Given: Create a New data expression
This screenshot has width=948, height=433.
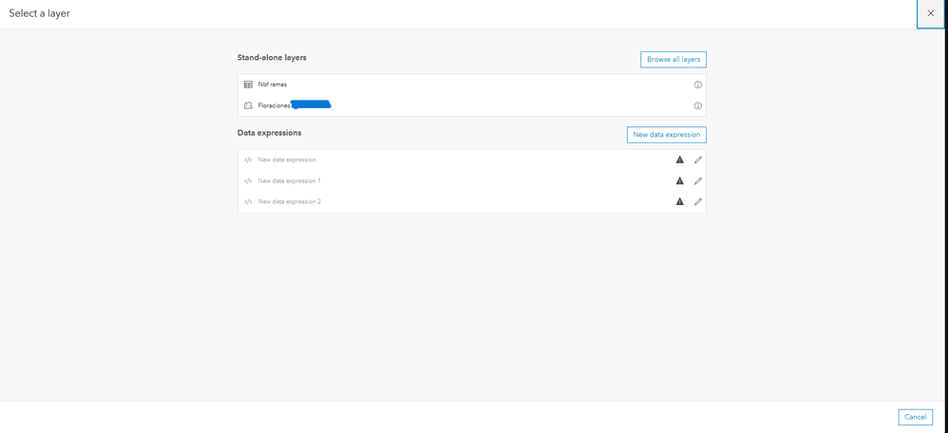Looking at the screenshot, I should [666, 135].
